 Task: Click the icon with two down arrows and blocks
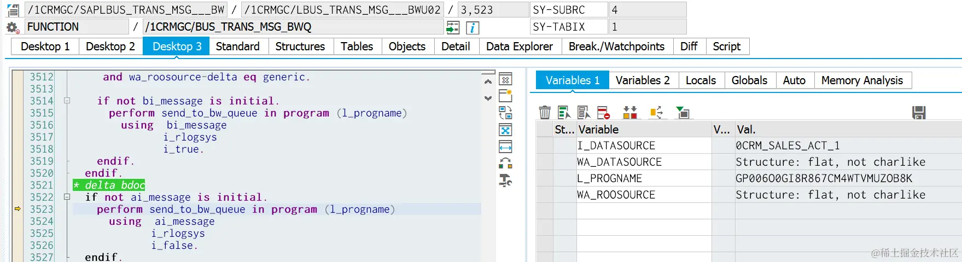[x=630, y=113]
